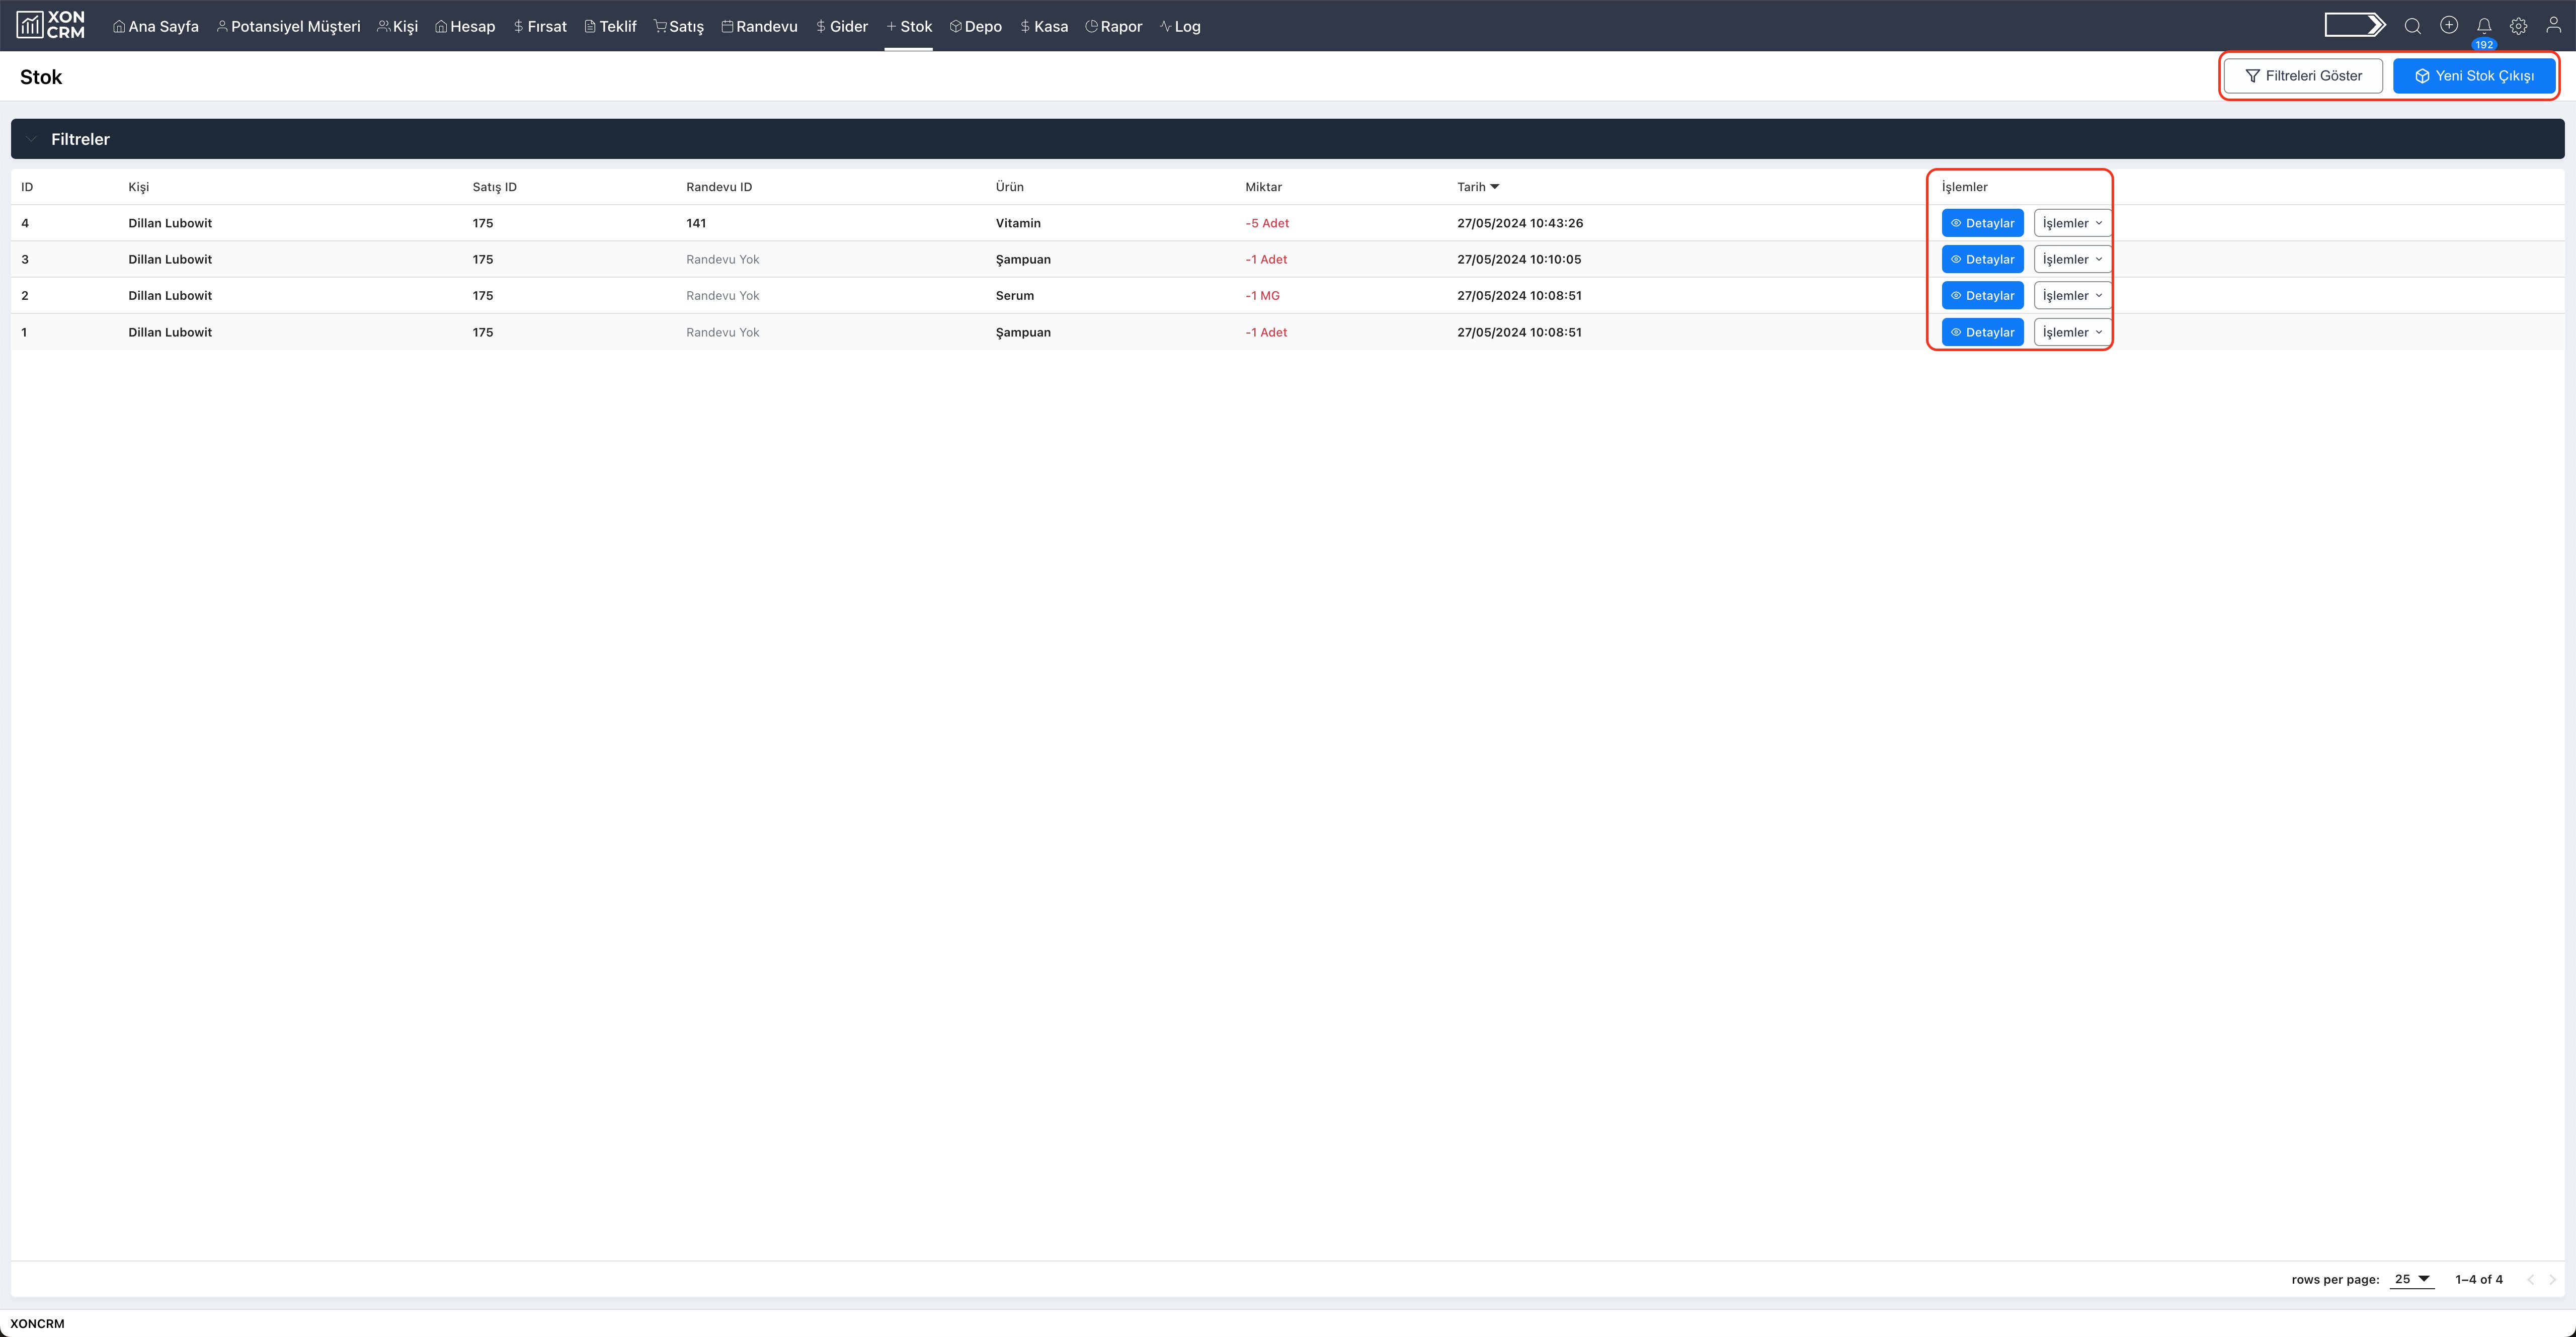Click the Randevu ID column header
Screen dimensions: 2576x1337
coord(719,187)
